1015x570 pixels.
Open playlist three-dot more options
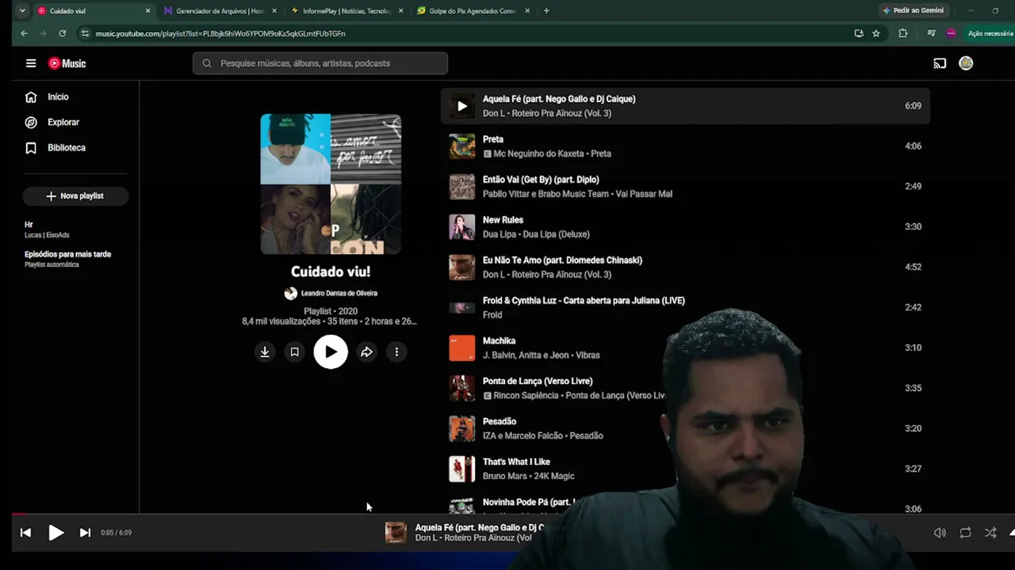(396, 352)
